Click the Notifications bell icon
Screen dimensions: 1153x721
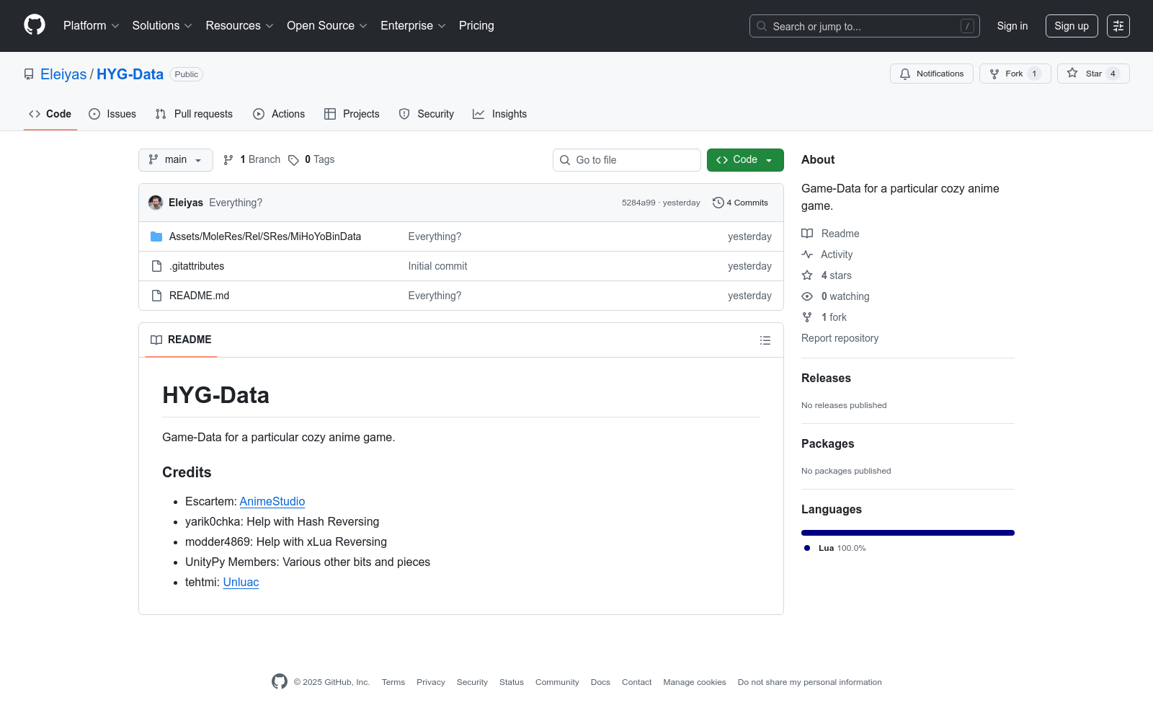pos(905,74)
